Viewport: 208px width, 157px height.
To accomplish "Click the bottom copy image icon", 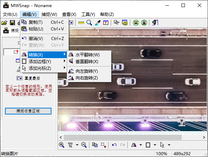I will pyautogui.click(x=95, y=145).
